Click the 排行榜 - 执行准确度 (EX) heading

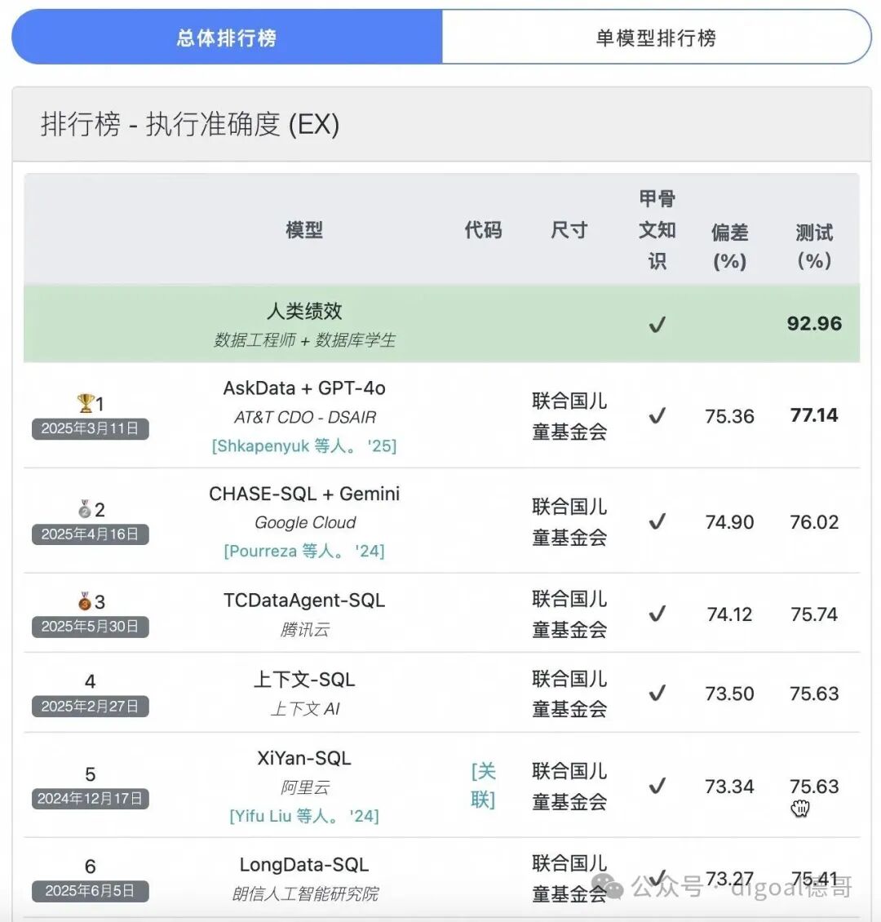coord(190,124)
